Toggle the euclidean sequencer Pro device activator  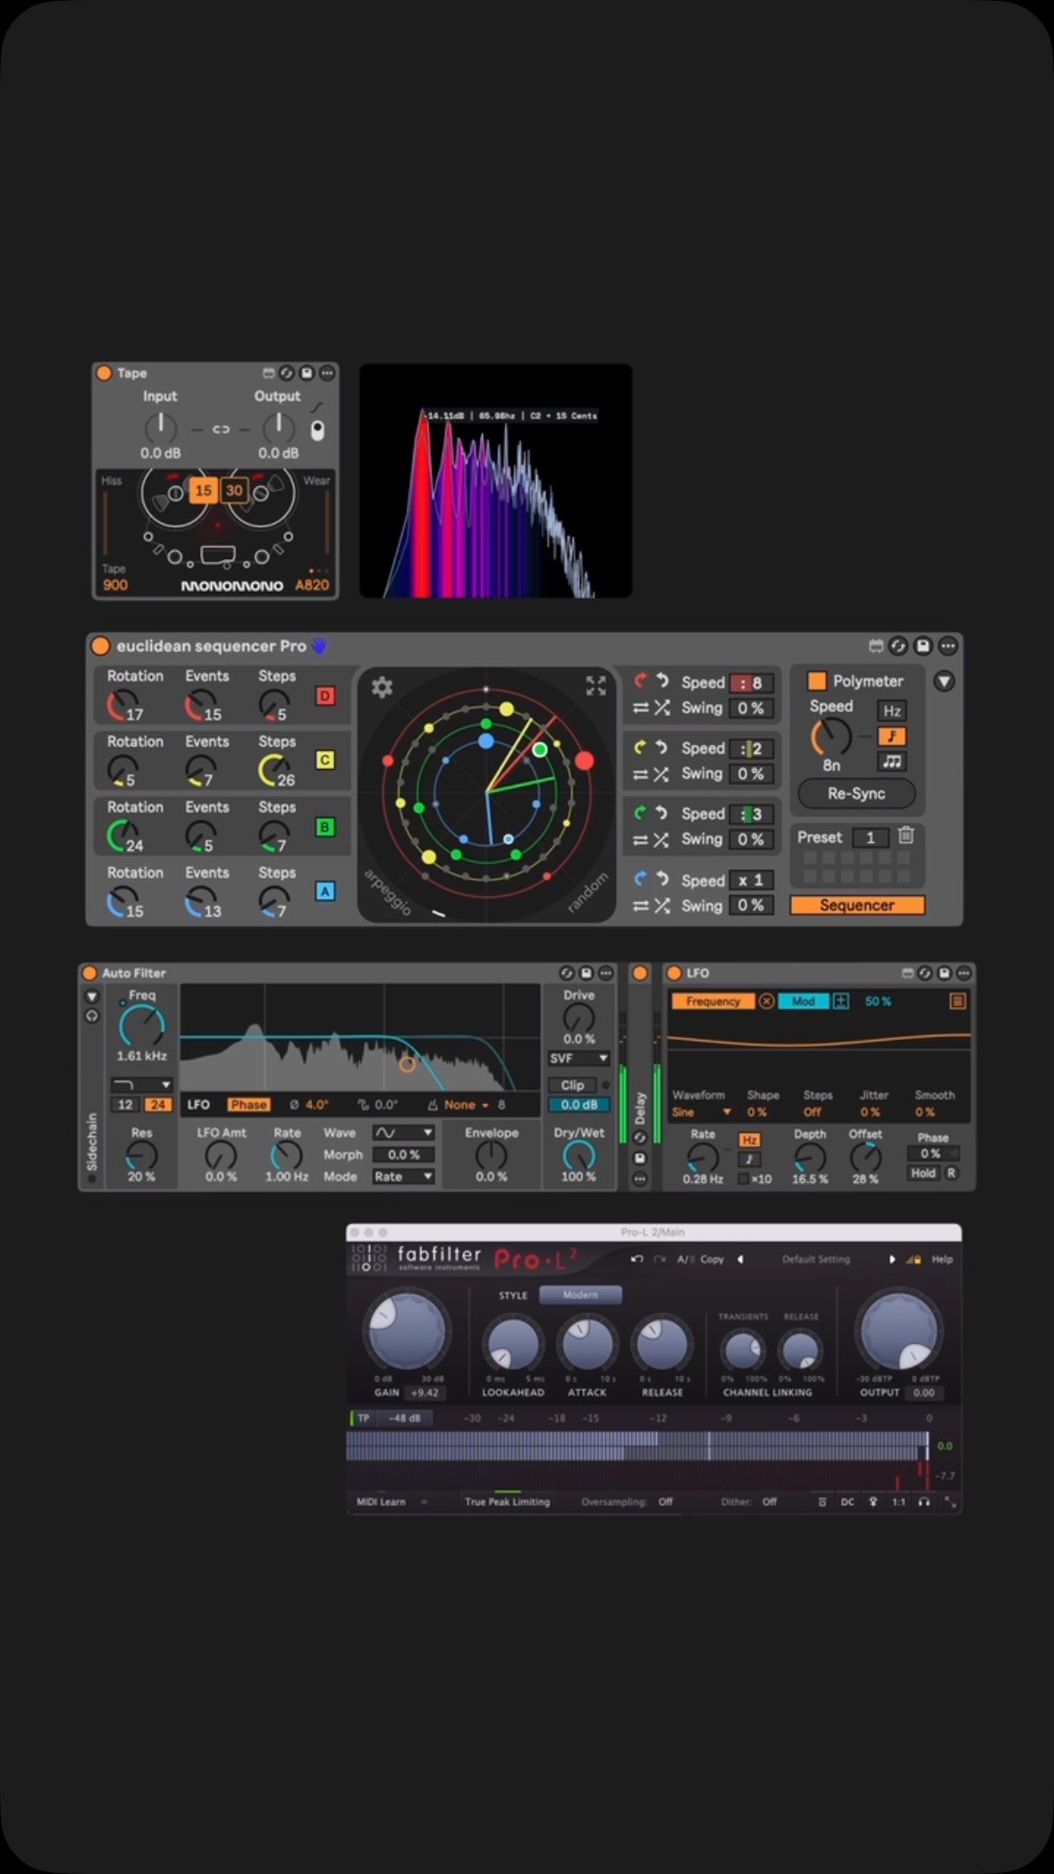[x=100, y=646]
